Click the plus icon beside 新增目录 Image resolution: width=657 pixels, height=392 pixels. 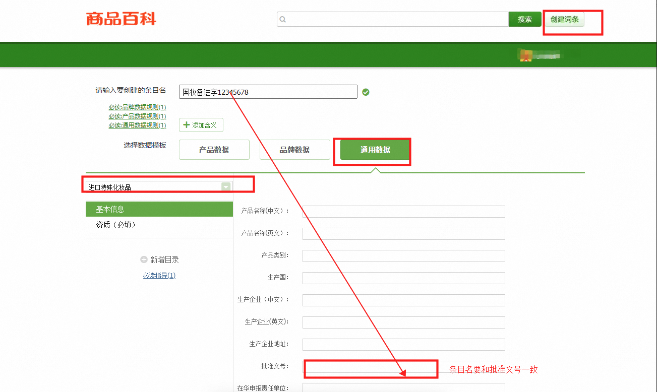(144, 259)
